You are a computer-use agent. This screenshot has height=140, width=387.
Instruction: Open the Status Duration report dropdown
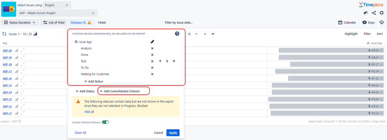20,22
